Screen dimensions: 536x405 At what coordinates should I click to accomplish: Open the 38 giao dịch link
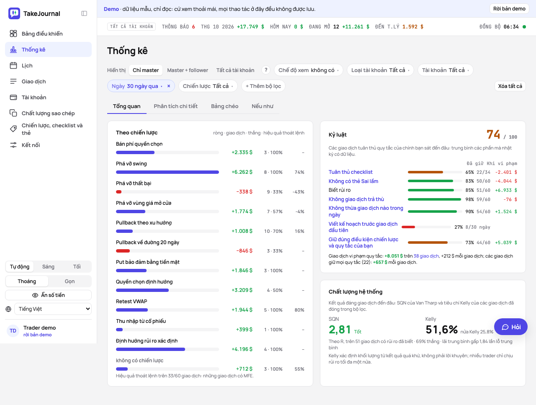click(426, 256)
